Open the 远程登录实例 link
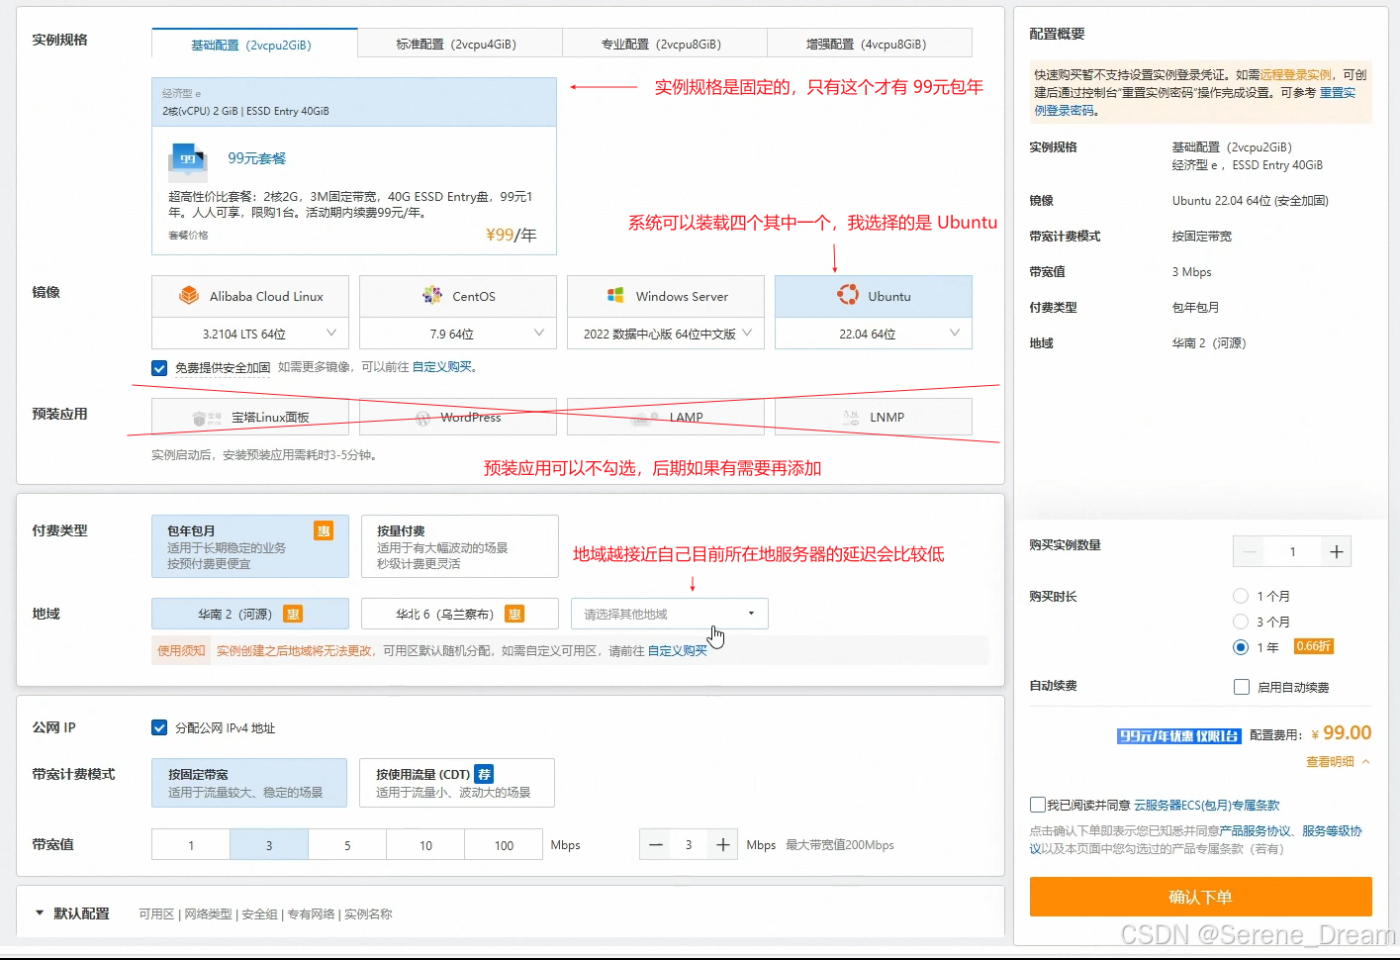Screen dimensions: 1400x960 tap(1296, 74)
